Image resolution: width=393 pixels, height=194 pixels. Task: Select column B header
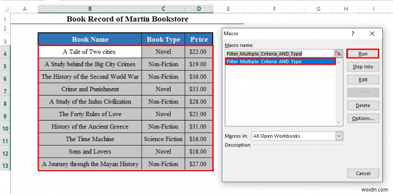coord(90,9)
